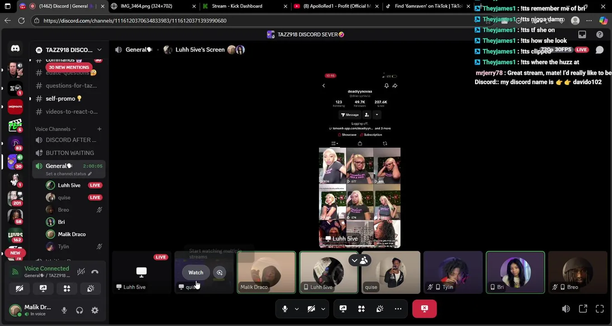Join BUTTON WAITING voice channel
The height and width of the screenshot is (326, 612).
tap(69, 153)
